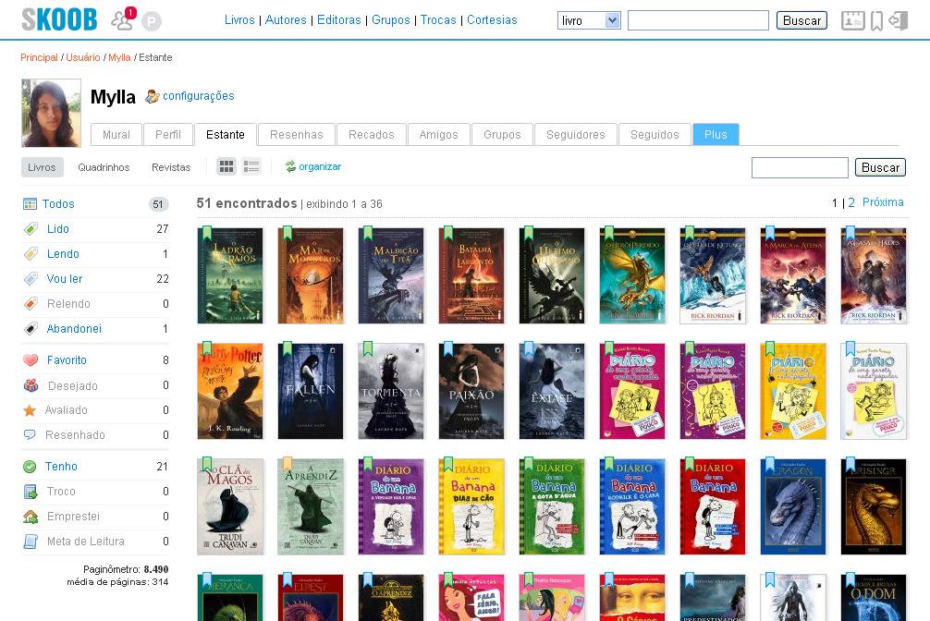Viewport: 930px width, 621px height.
Task: Open the Seguidores tab
Action: [x=576, y=135]
